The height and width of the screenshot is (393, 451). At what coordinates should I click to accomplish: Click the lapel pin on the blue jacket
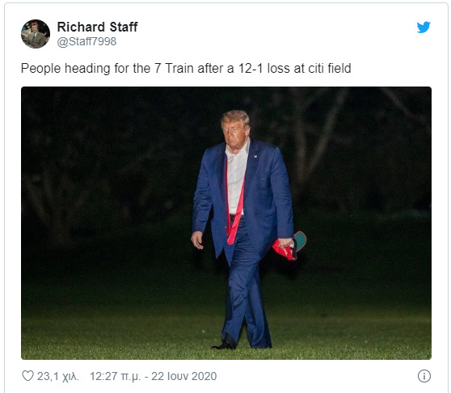[255, 157]
